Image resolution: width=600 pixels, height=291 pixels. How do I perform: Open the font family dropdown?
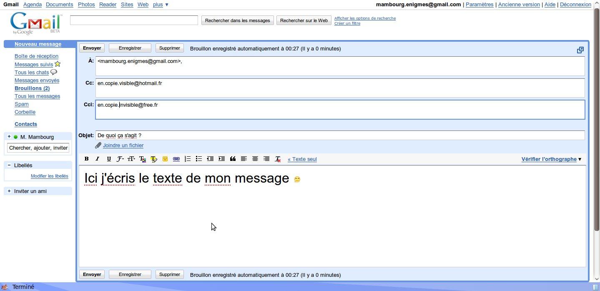click(x=120, y=159)
